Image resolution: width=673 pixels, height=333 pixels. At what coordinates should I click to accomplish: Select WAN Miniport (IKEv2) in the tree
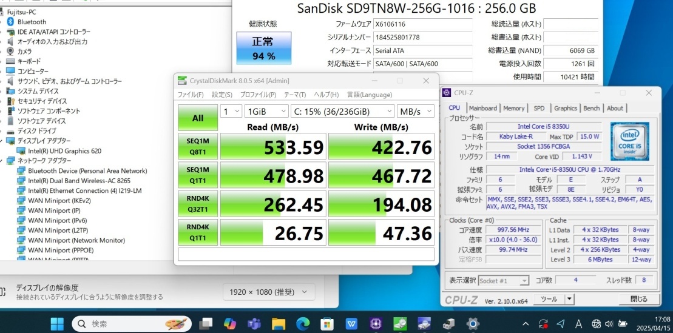(59, 200)
